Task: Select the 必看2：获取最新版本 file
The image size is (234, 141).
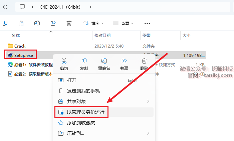Action: (33, 74)
